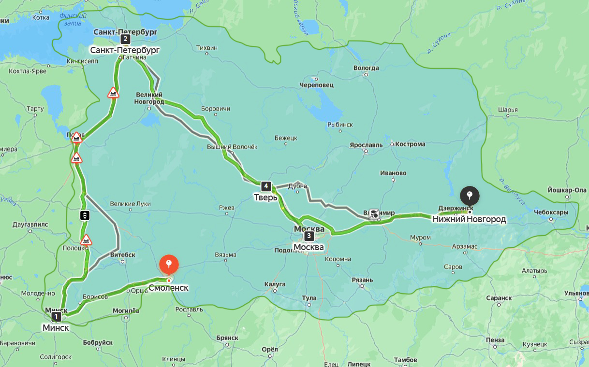Select waypoint marker 4 at Тверь

click(265, 186)
